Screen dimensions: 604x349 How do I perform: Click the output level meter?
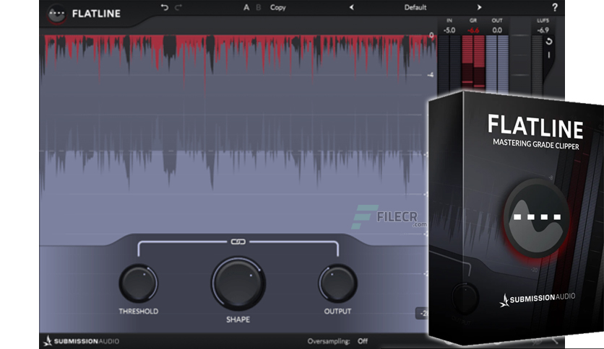coord(497,64)
